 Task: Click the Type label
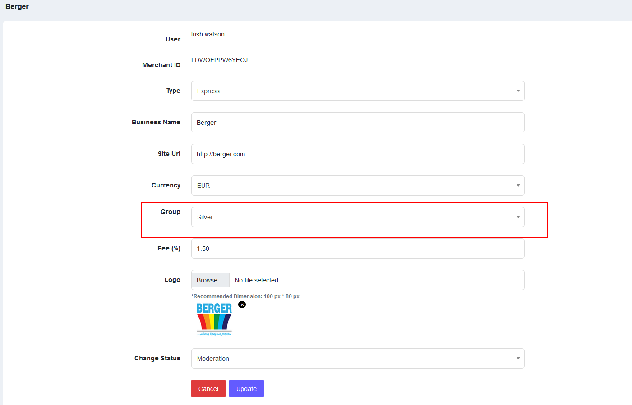(173, 91)
